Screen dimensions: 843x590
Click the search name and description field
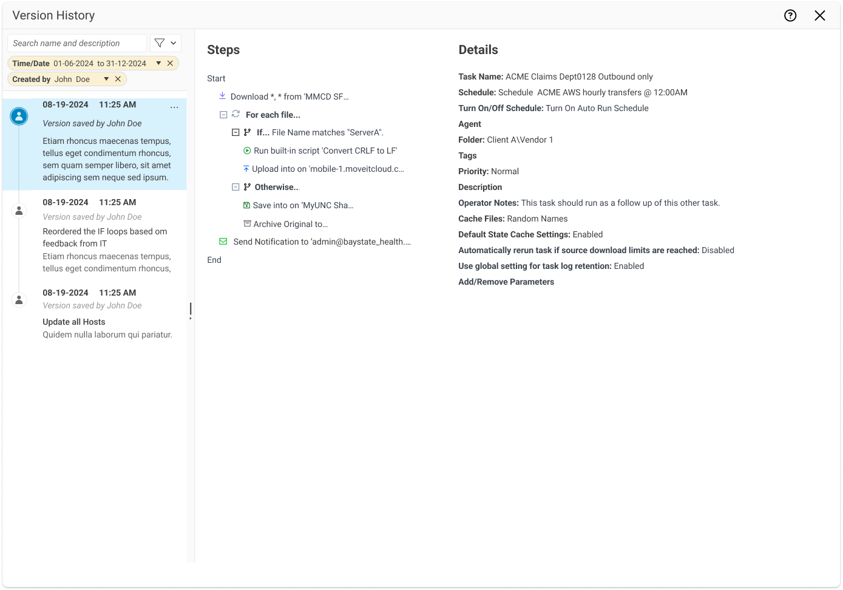(77, 43)
